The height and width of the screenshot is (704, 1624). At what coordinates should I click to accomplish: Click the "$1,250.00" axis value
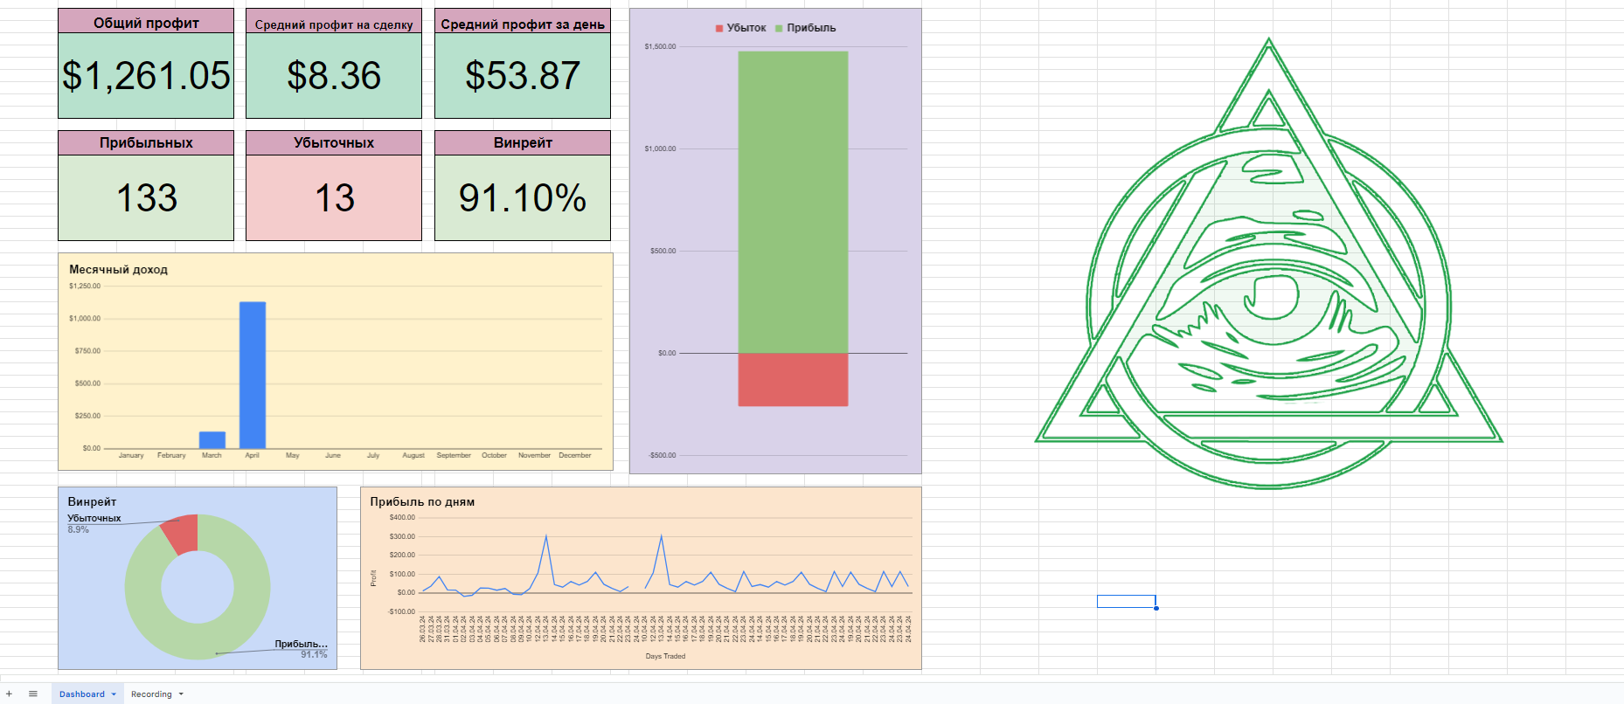click(85, 286)
